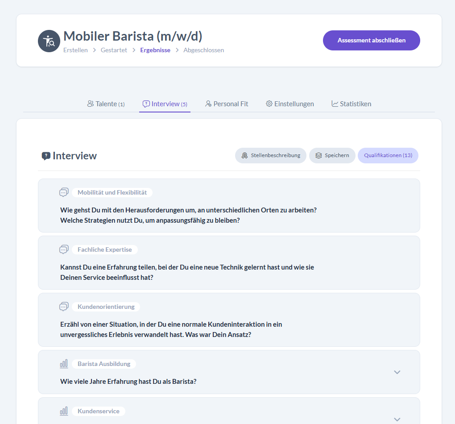The image size is (455, 424).
Task: Click the chat icon beside Mobilität und Flexibilität
Action: [64, 192]
